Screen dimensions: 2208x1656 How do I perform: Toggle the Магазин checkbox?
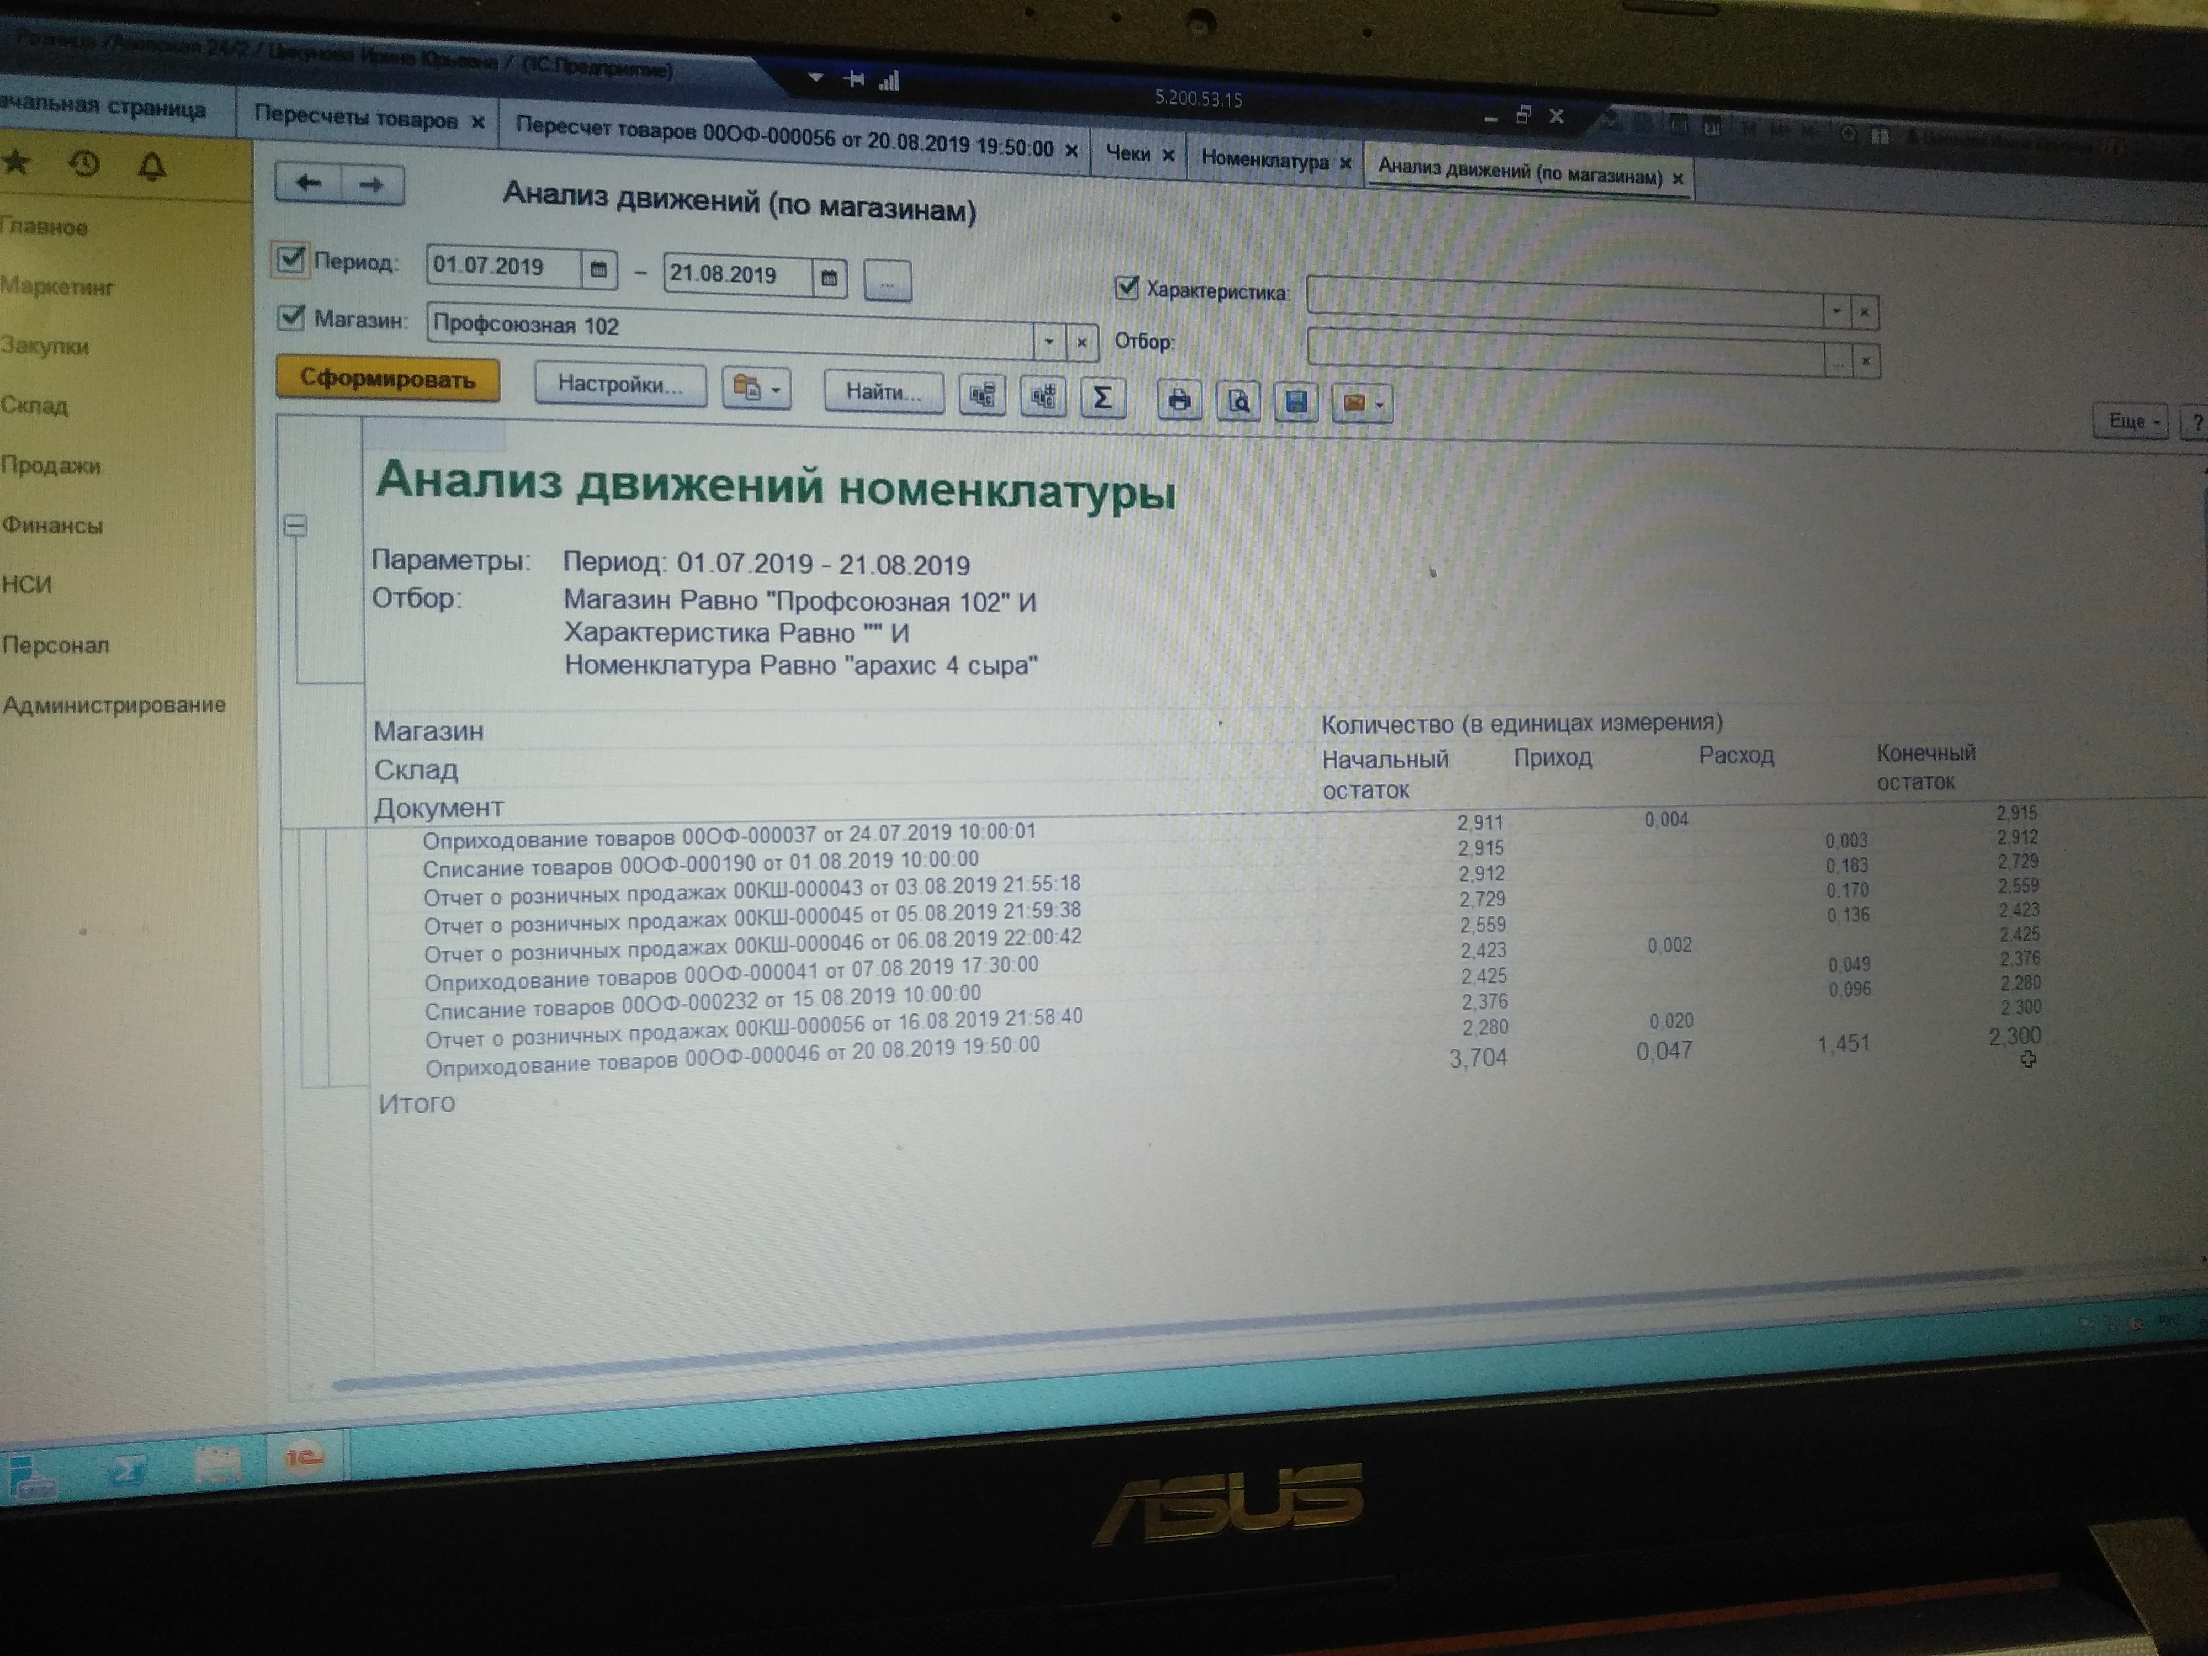pos(290,317)
